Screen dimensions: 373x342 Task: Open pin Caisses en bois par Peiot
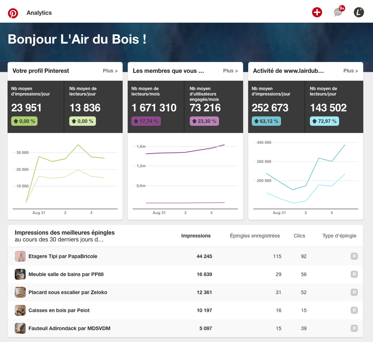(59, 310)
